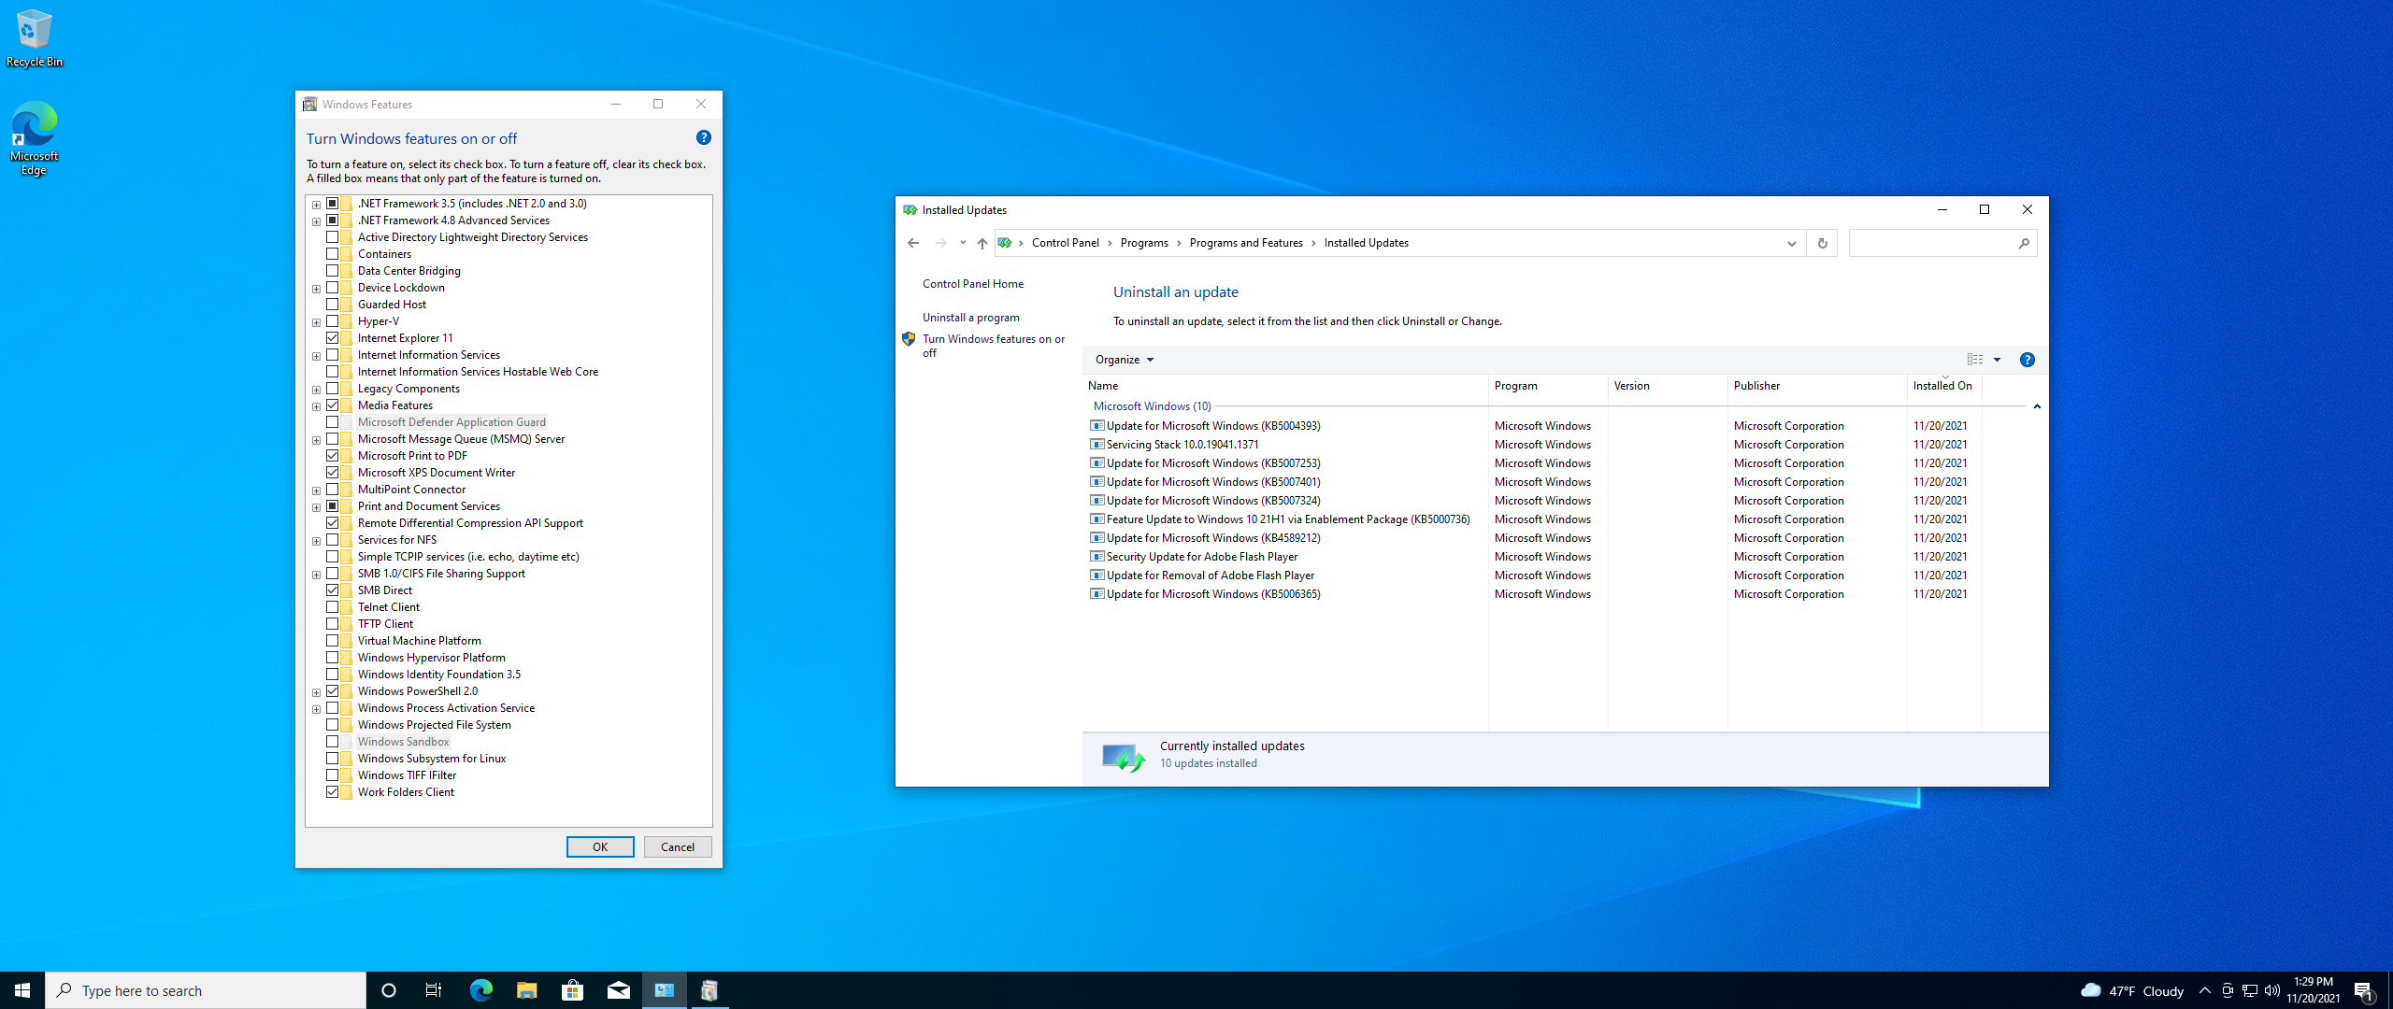Click the Forward arrow in Installed Updates
Image resolution: width=2393 pixels, height=1009 pixels.
pos(941,243)
